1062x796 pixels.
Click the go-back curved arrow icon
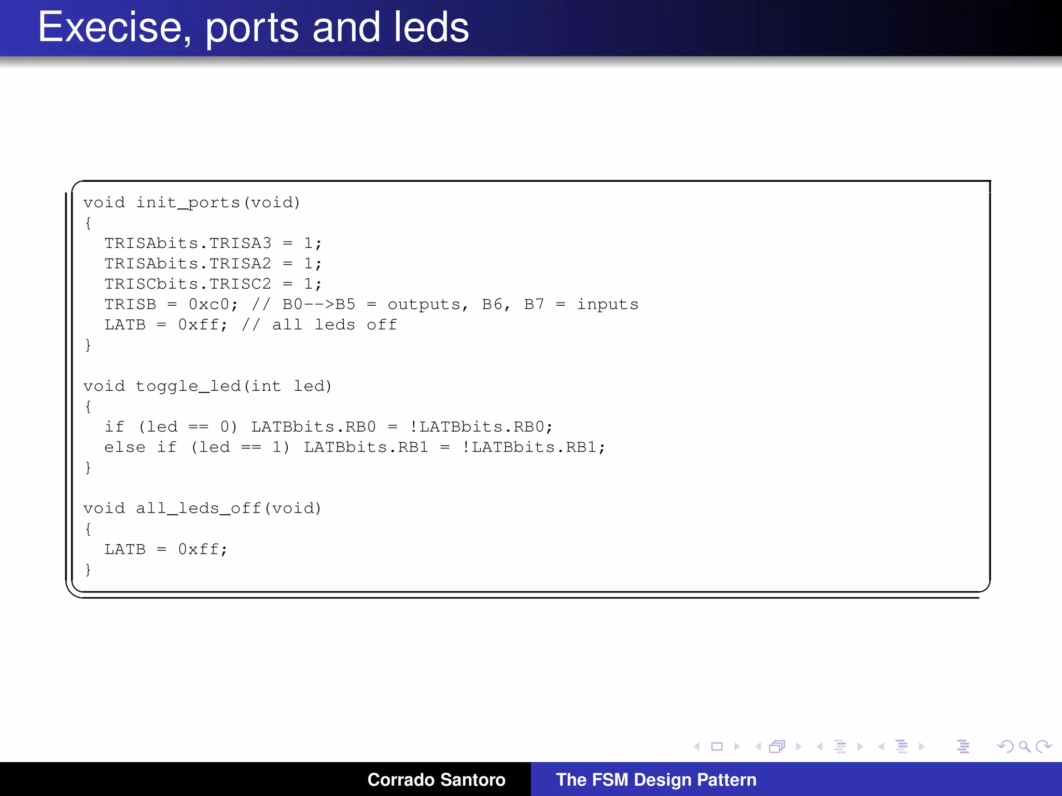click(1005, 746)
